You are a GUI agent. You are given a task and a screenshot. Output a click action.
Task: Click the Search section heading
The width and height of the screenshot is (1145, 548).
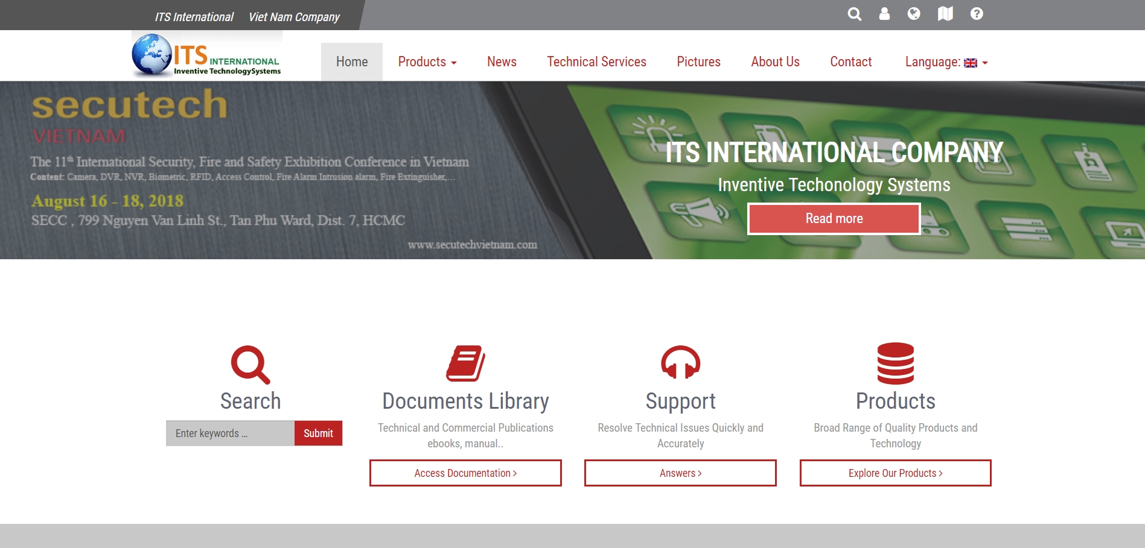(250, 401)
